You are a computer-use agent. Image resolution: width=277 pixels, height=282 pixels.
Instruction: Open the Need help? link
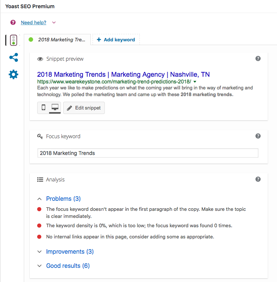pyautogui.click(x=33, y=22)
